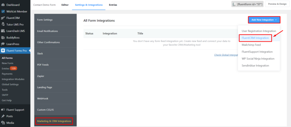This screenshot has height=127, width=291.
Task: Open the SMTP submenu item
Action: coord(5,95)
